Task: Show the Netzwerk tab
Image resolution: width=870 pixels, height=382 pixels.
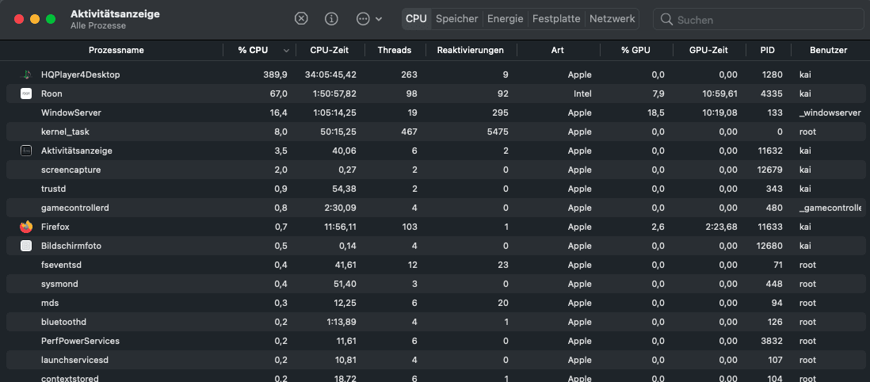Action: [612, 19]
